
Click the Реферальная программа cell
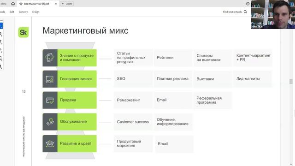[x=213, y=100]
